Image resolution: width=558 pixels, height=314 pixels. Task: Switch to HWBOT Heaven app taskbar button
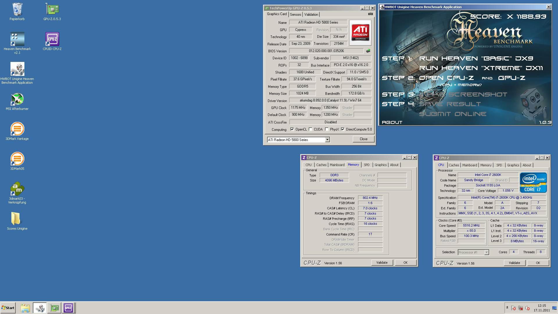40,308
